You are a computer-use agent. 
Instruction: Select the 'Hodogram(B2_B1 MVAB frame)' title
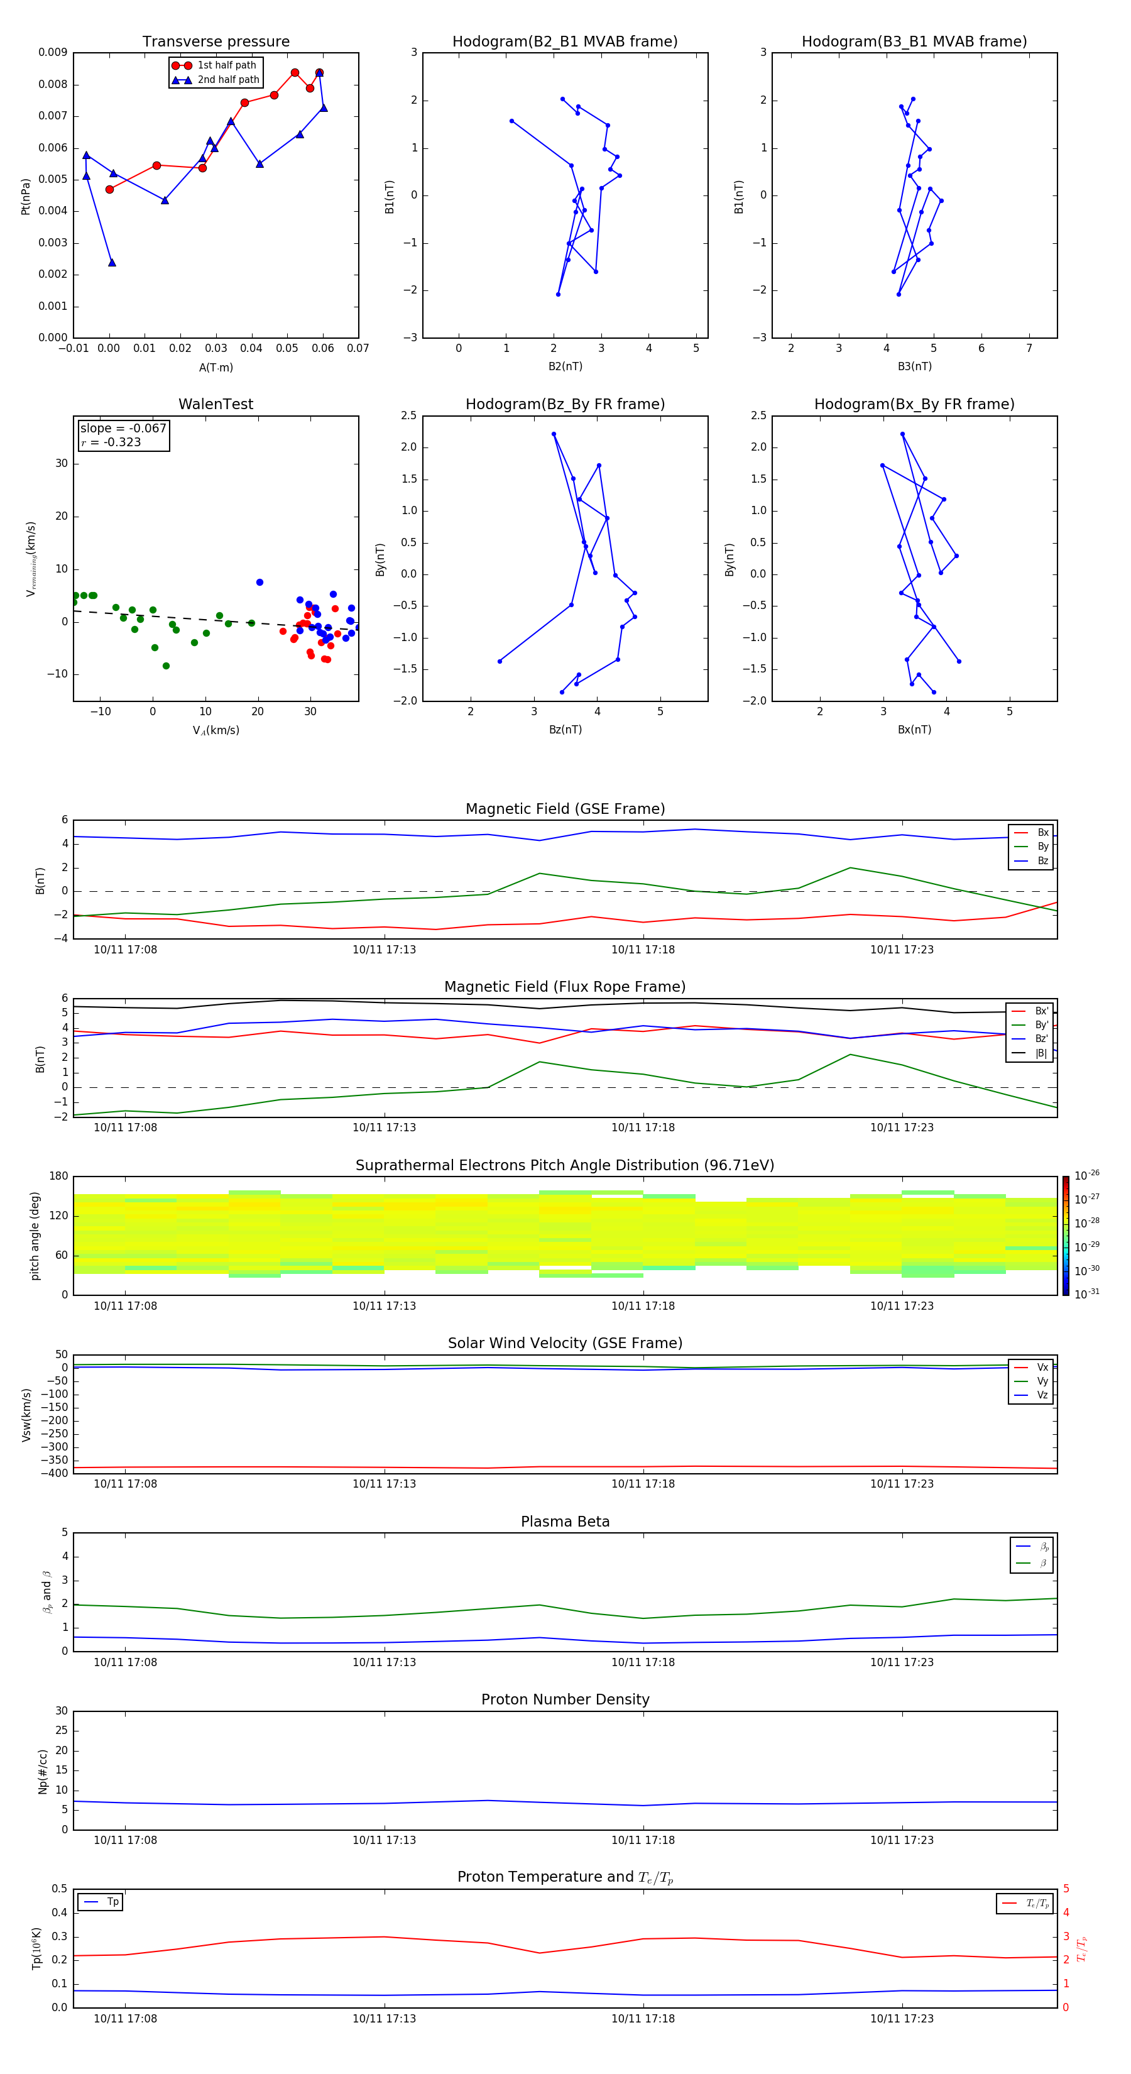coord(565,42)
